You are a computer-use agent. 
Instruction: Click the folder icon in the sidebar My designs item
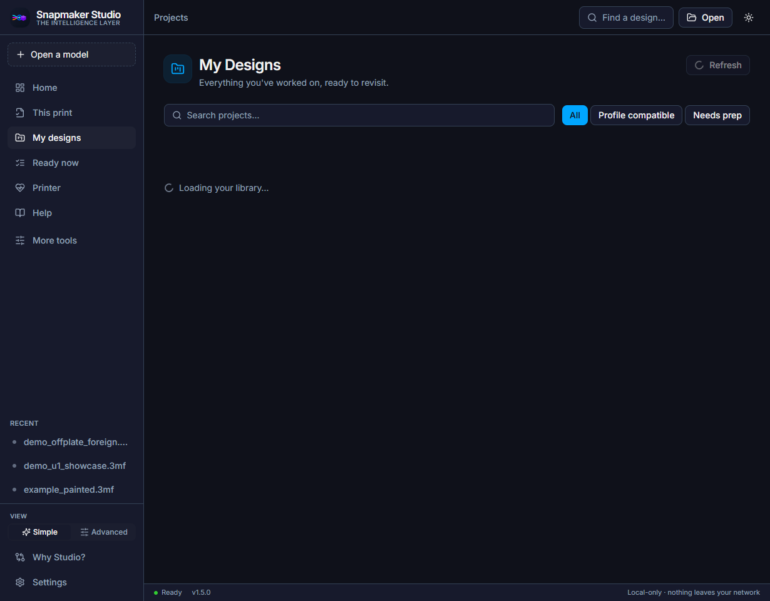(20, 138)
